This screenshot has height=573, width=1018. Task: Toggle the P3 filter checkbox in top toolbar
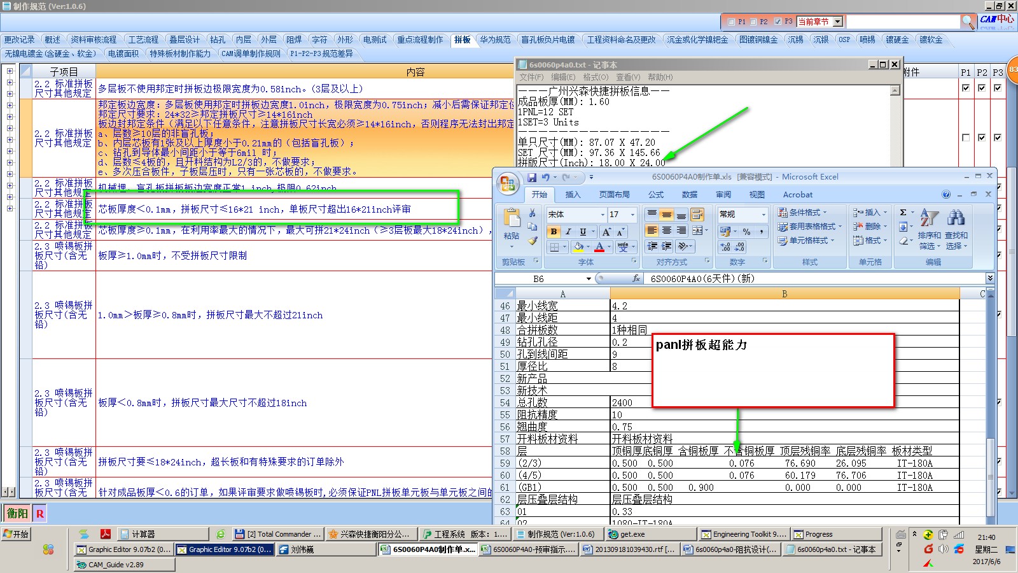[777, 22]
